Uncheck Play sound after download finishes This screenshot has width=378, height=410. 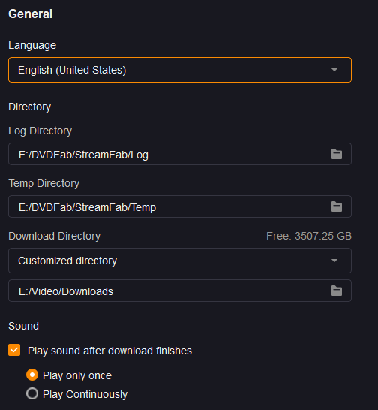[x=14, y=350]
